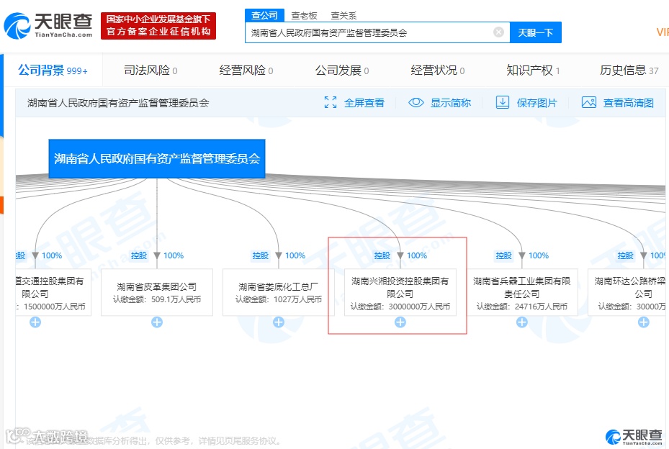Expand the 湖南环达公路桥梁 plus icon
The width and height of the screenshot is (669, 449).
643,322
